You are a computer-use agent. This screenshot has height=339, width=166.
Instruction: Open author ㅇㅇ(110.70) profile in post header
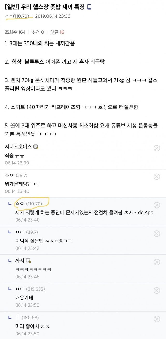(x=17, y=16)
